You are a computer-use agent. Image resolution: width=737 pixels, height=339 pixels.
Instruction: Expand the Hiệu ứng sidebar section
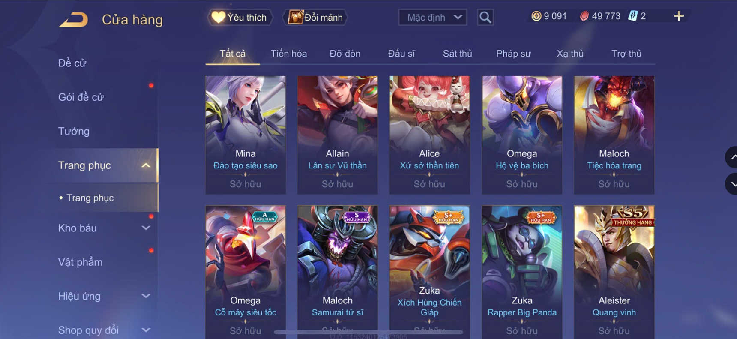tap(146, 296)
